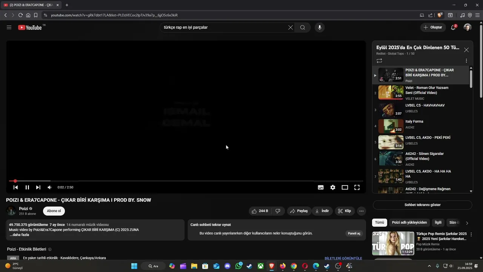Open the account avatar menu
Viewport: 483px width, 272px height.
468,27
